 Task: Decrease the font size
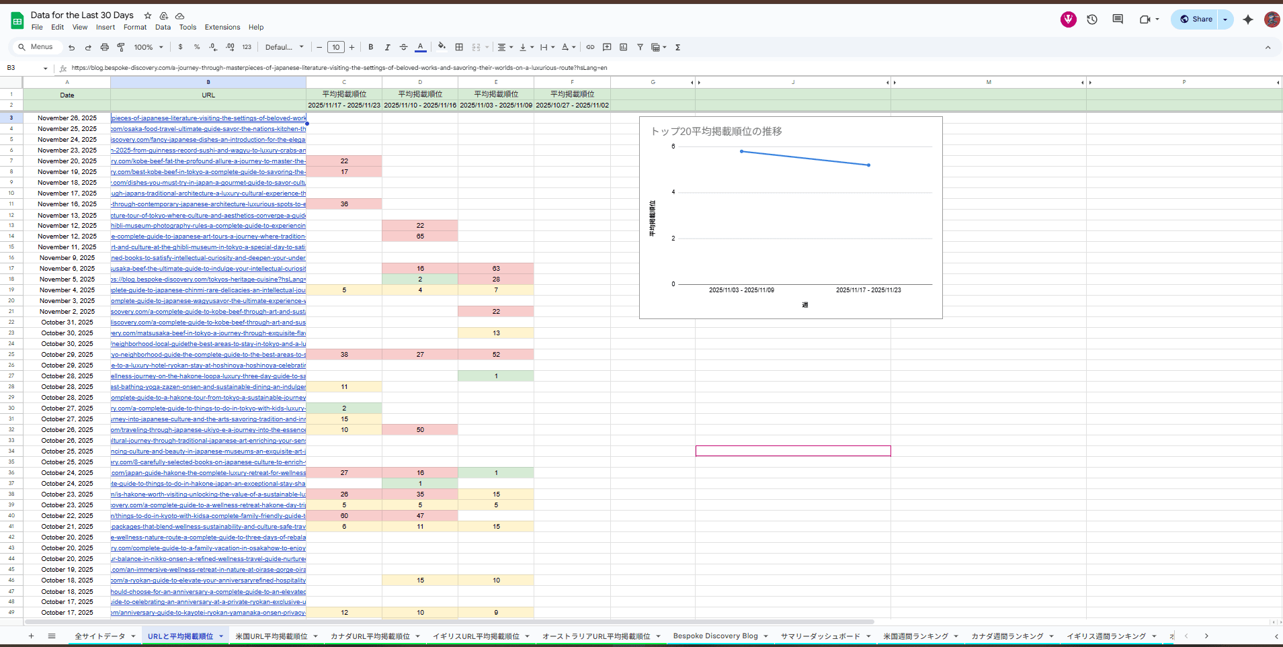coord(319,47)
